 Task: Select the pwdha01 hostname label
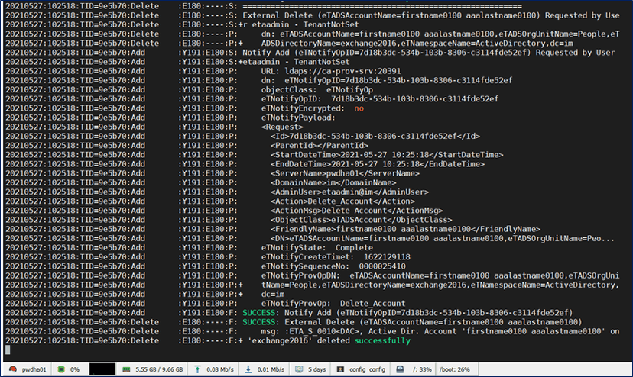(x=34, y=369)
